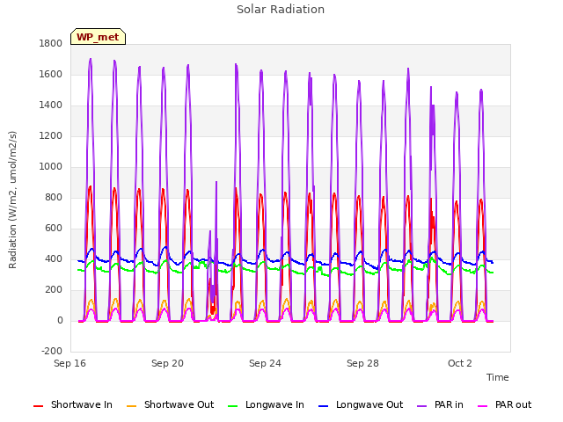563x422 pixels.
Task: Click the Solar Radiation chart title
Action: (281, 10)
